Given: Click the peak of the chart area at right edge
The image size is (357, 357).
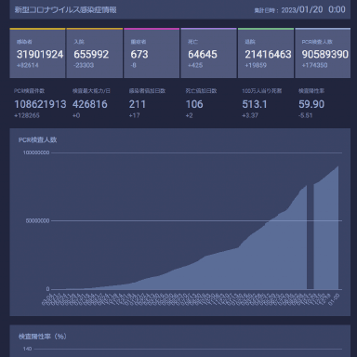Looking at the screenshot, I should pos(337,166).
